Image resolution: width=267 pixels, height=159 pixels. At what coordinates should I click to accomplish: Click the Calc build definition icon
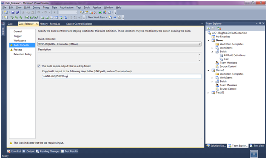click(221, 59)
